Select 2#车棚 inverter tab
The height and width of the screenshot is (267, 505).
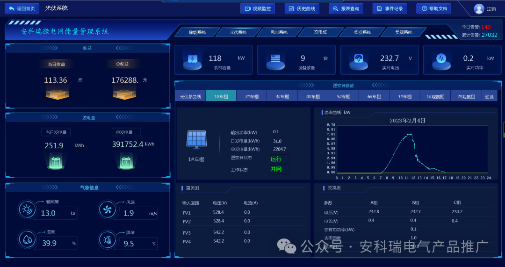252,96
